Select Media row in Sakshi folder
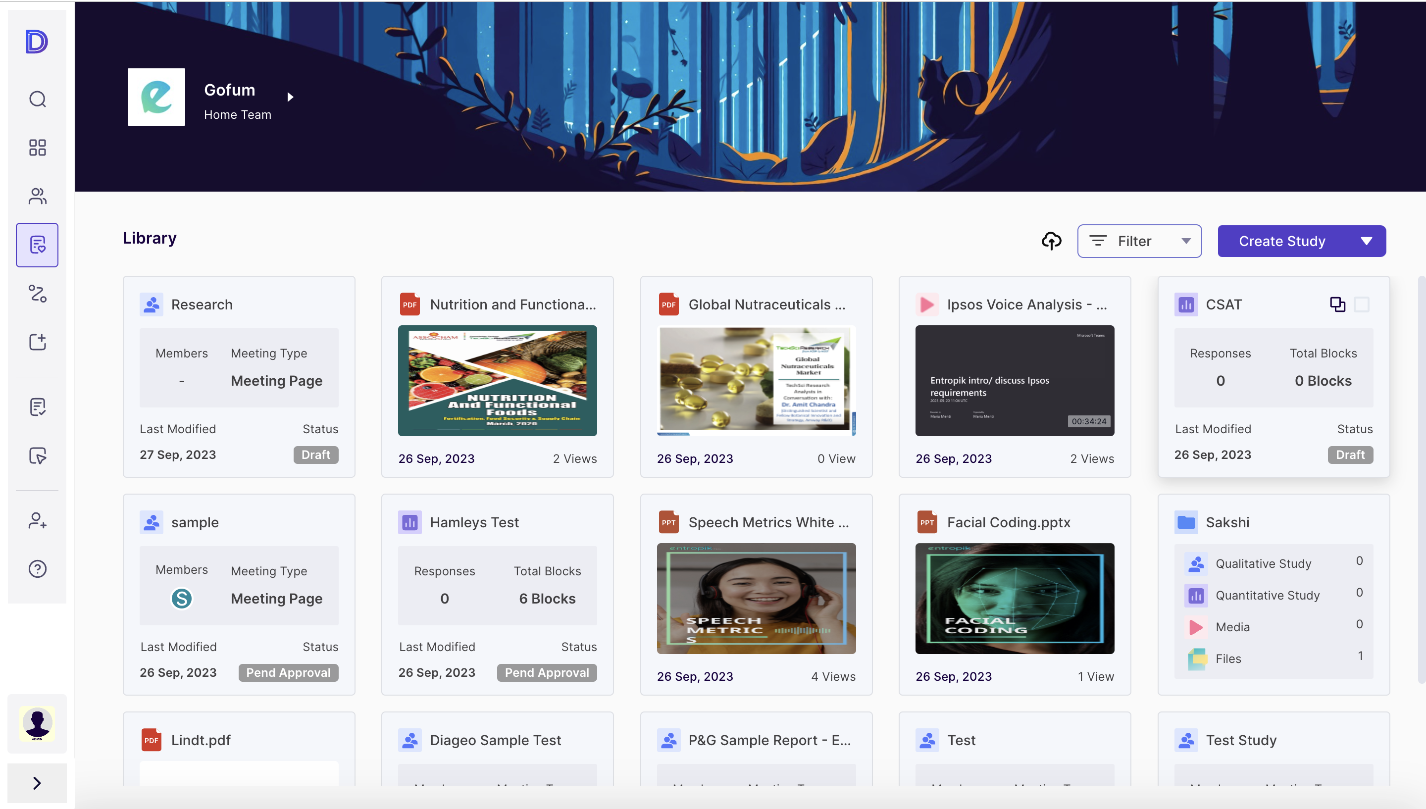The image size is (1426, 809). click(1273, 626)
